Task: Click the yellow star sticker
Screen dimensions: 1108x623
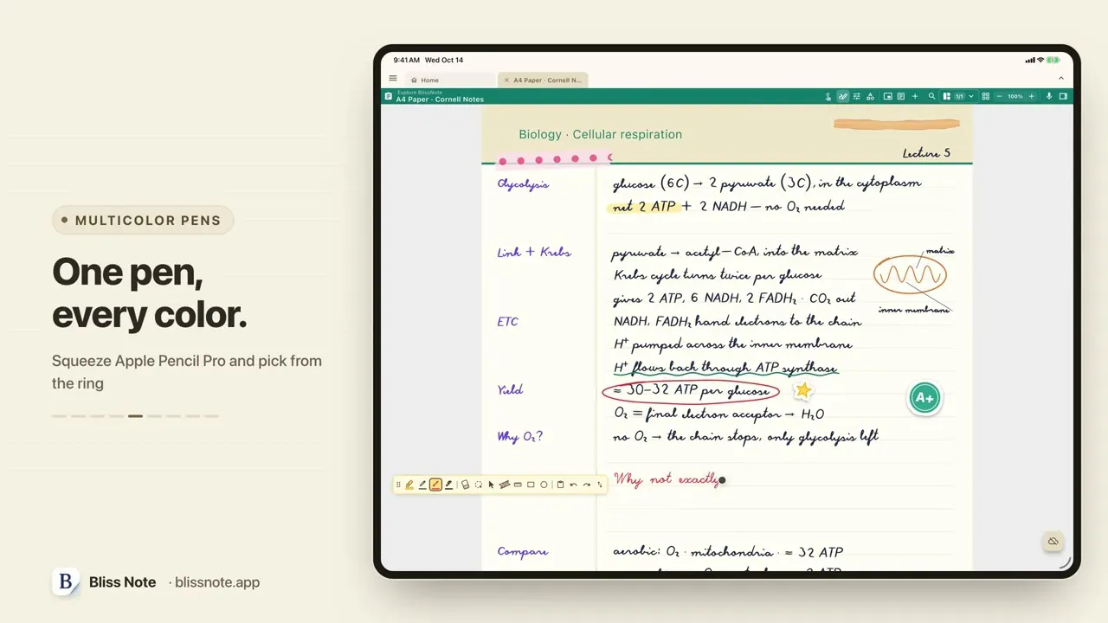Action: pyautogui.click(x=803, y=390)
